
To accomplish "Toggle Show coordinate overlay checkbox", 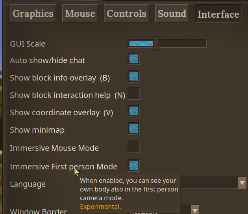I will point(134,111).
